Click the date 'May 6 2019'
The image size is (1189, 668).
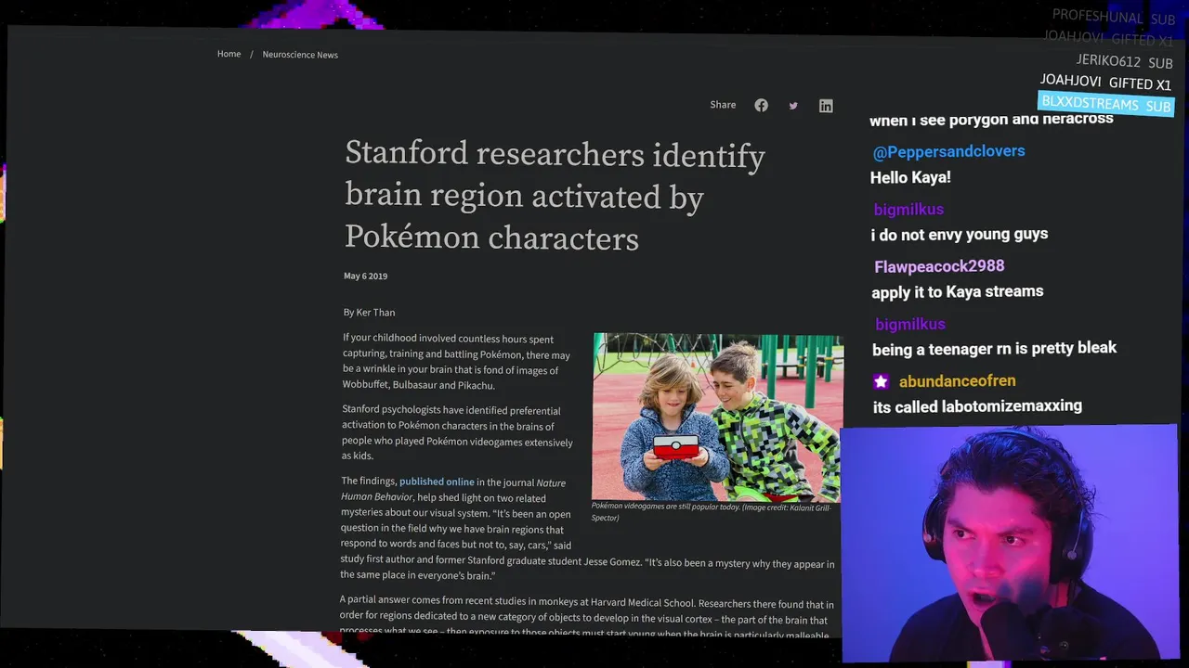pos(365,276)
